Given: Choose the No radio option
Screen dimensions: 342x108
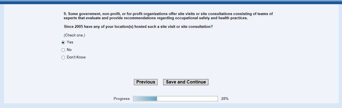Looking at the screenshot, I should coord(63,50).
